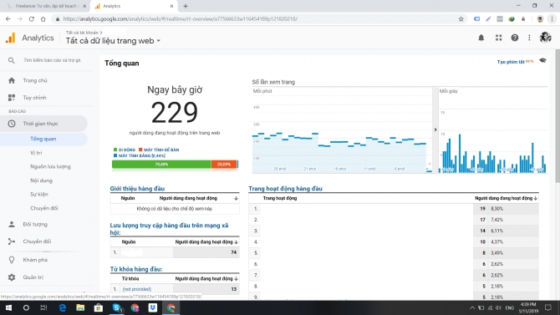Click the Chuyển đổi flow icon
Screen dimensions: 560x315
click(x=12, y=241)
